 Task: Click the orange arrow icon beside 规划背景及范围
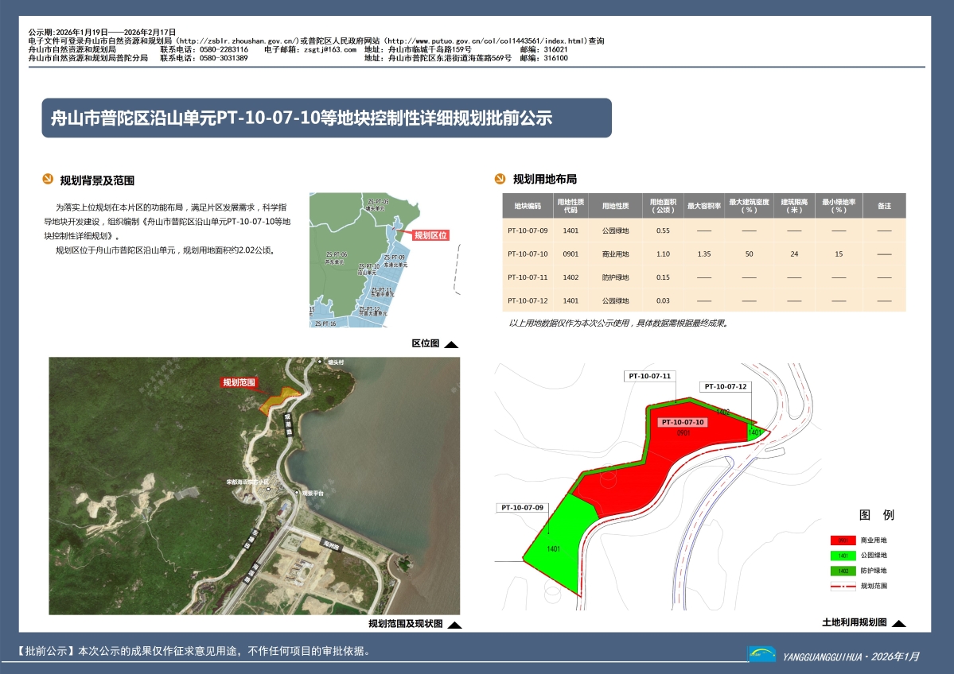[x=47, y=180]
